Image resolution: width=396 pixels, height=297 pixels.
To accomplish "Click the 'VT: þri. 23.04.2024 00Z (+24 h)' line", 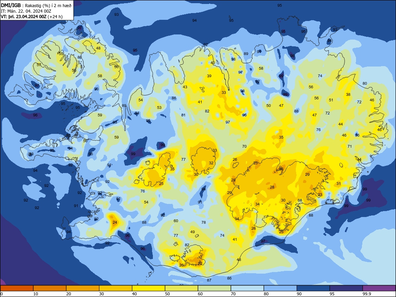I will pyautogui.click(x=32, y=17).
